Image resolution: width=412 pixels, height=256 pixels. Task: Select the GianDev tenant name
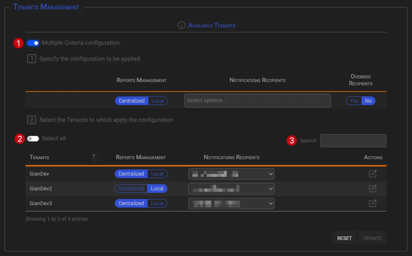click(39, 174)
